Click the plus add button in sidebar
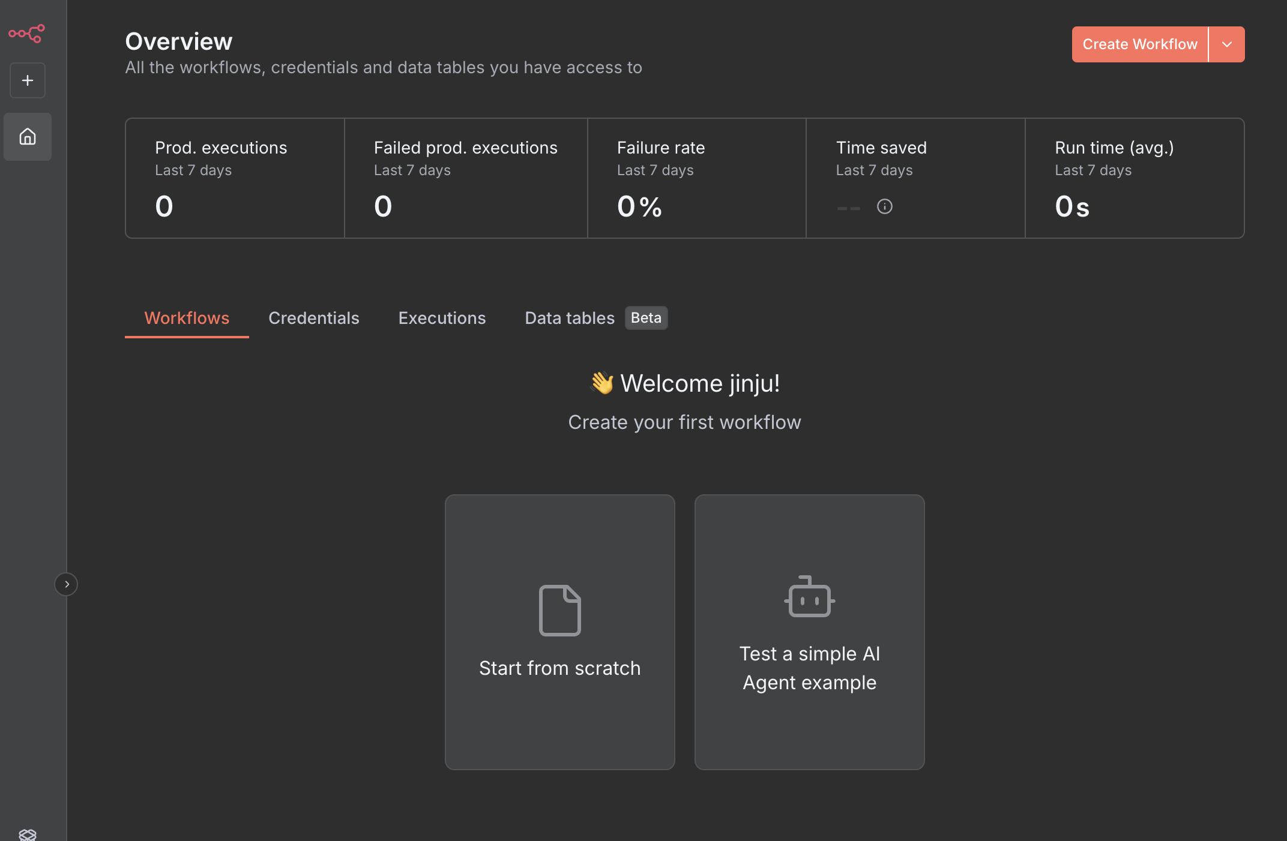 pos(28,80)
